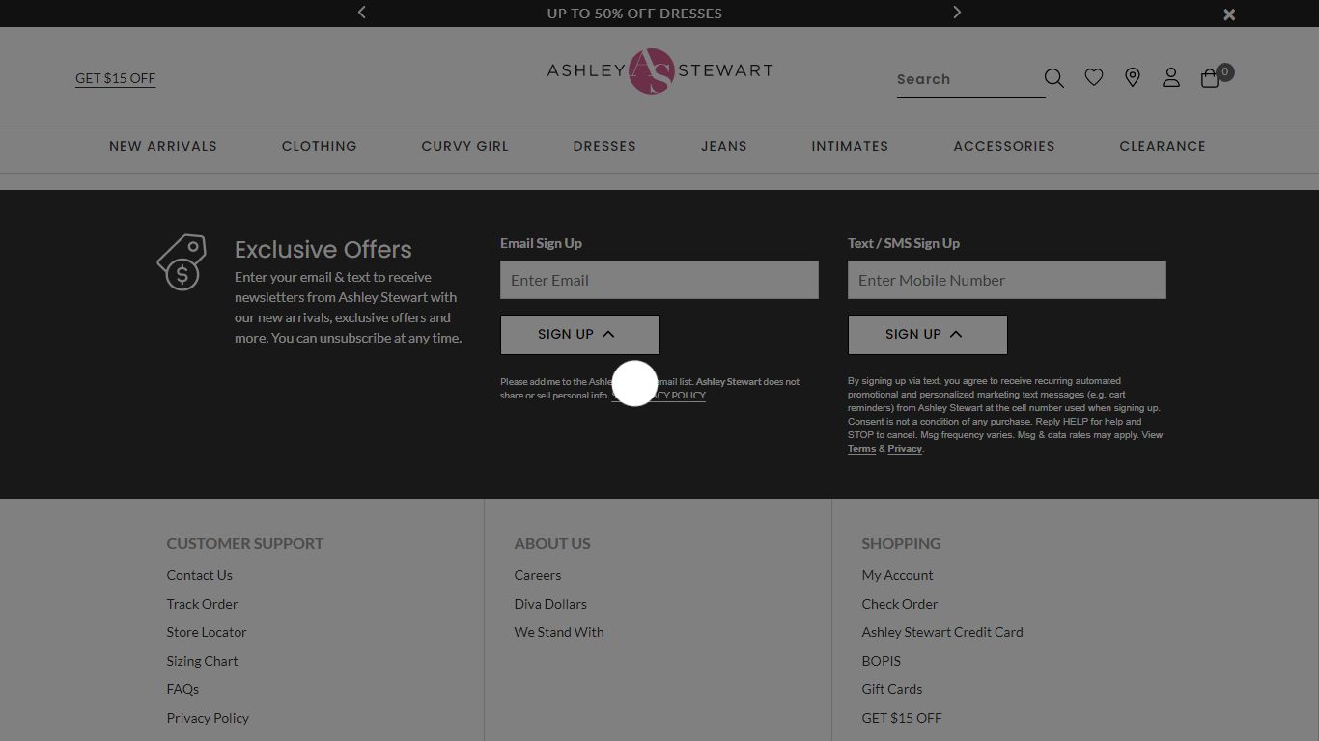1319x741 pixels.
Task: Open the DRESSES menu
Action: [x=603, y=146]
